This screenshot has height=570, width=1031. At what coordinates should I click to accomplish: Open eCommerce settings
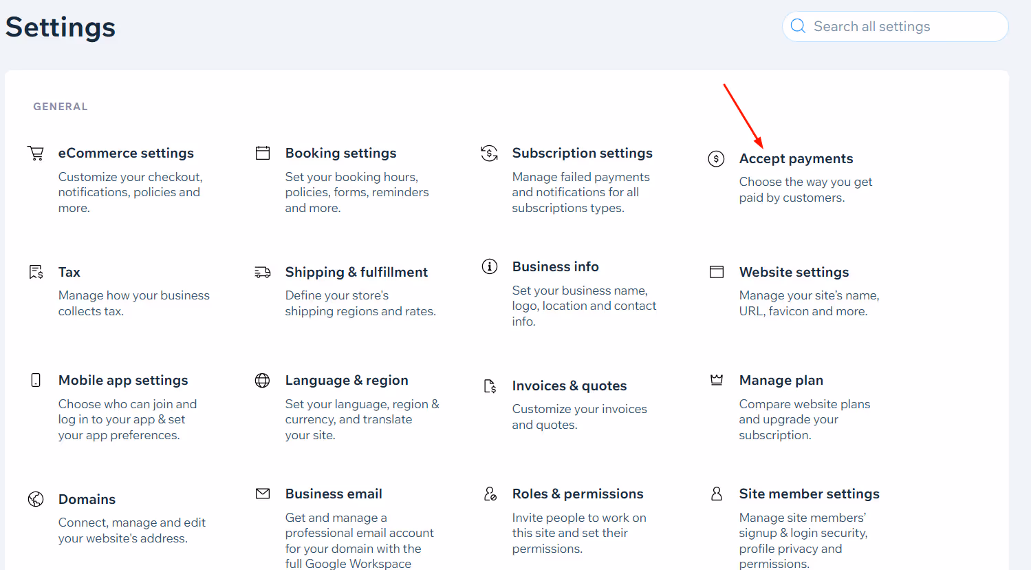point(126,153)
